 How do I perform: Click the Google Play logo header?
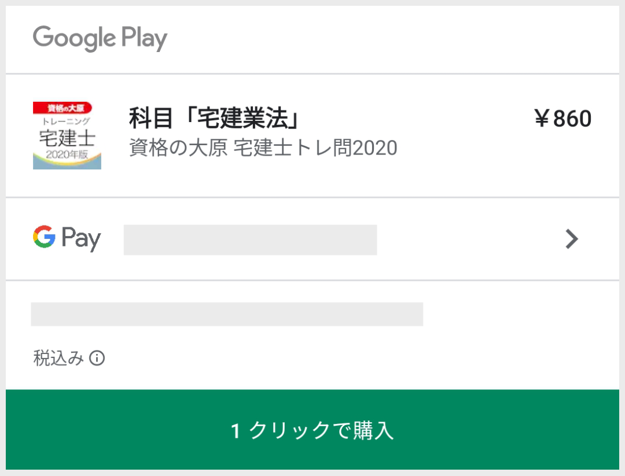[100, 38]
